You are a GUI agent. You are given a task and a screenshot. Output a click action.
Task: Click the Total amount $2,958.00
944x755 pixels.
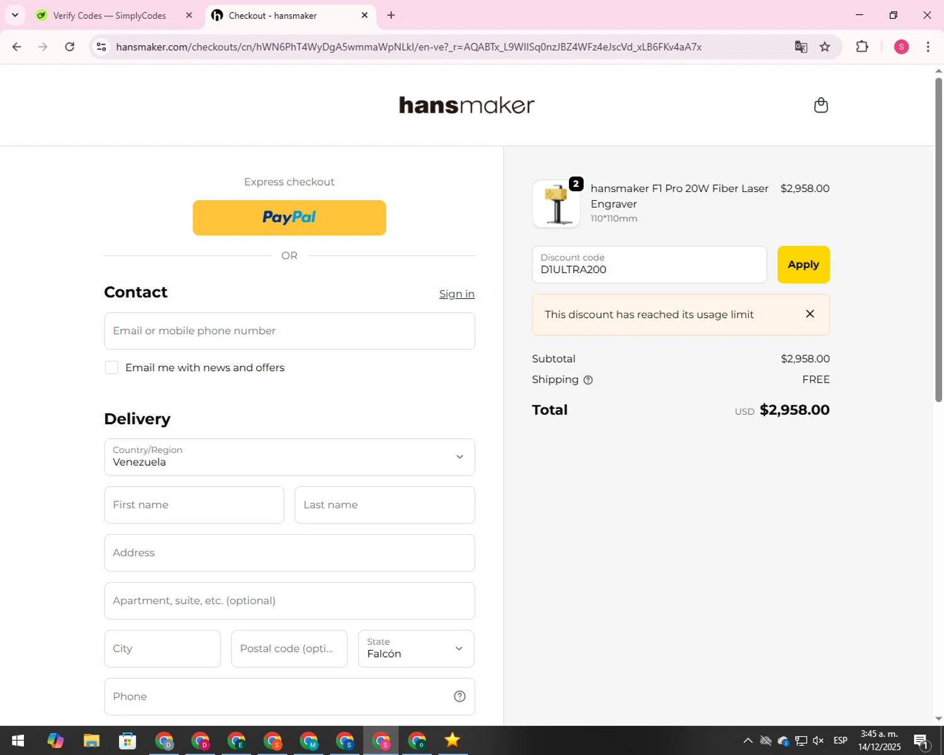coord(794,410)
